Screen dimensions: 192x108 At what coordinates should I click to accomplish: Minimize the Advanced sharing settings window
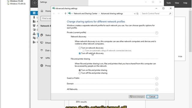(156, 8)
